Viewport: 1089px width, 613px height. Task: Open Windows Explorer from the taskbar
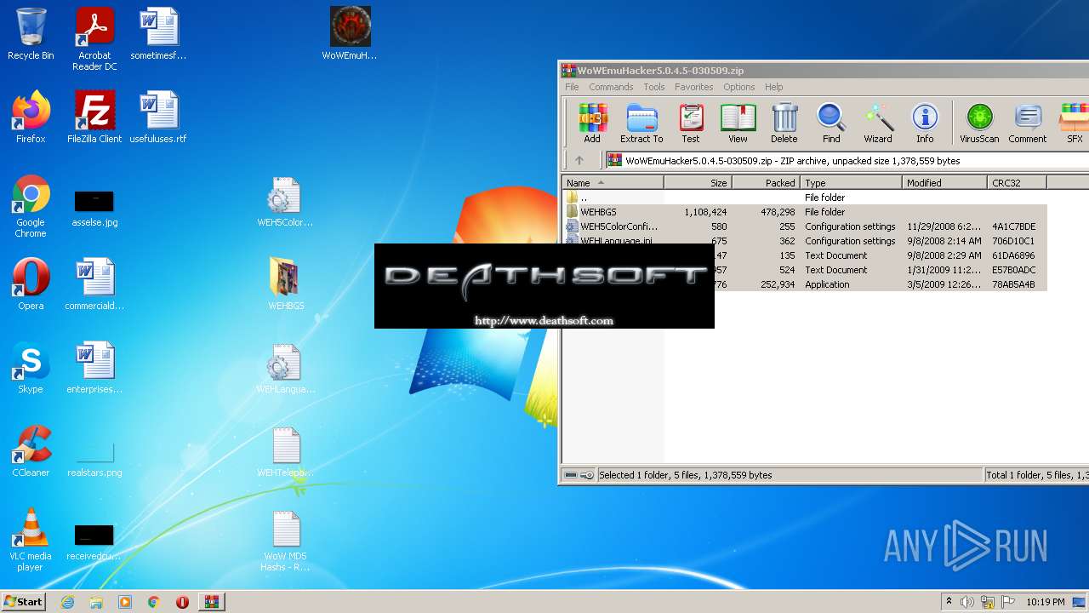tap(96, 602)
